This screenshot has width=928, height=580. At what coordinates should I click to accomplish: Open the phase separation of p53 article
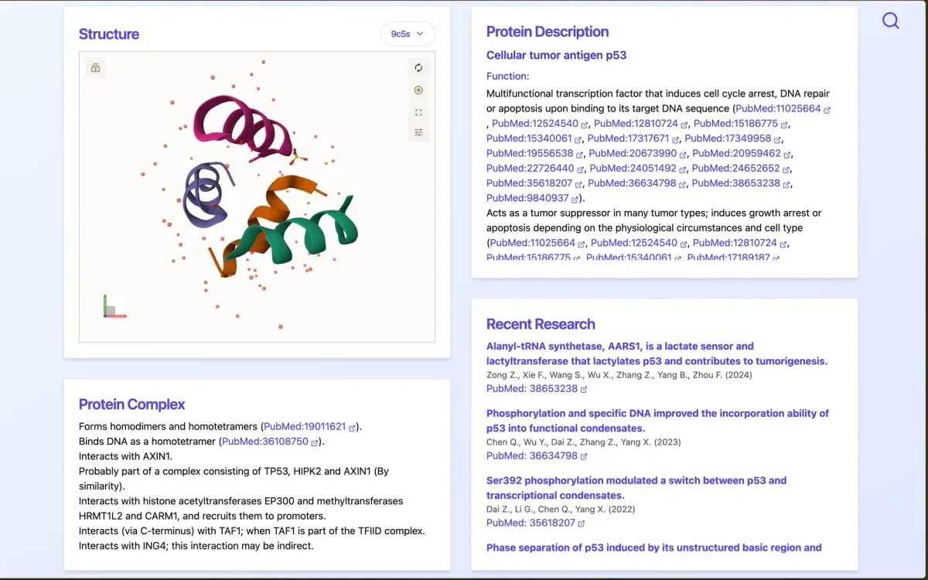point(653,548)
